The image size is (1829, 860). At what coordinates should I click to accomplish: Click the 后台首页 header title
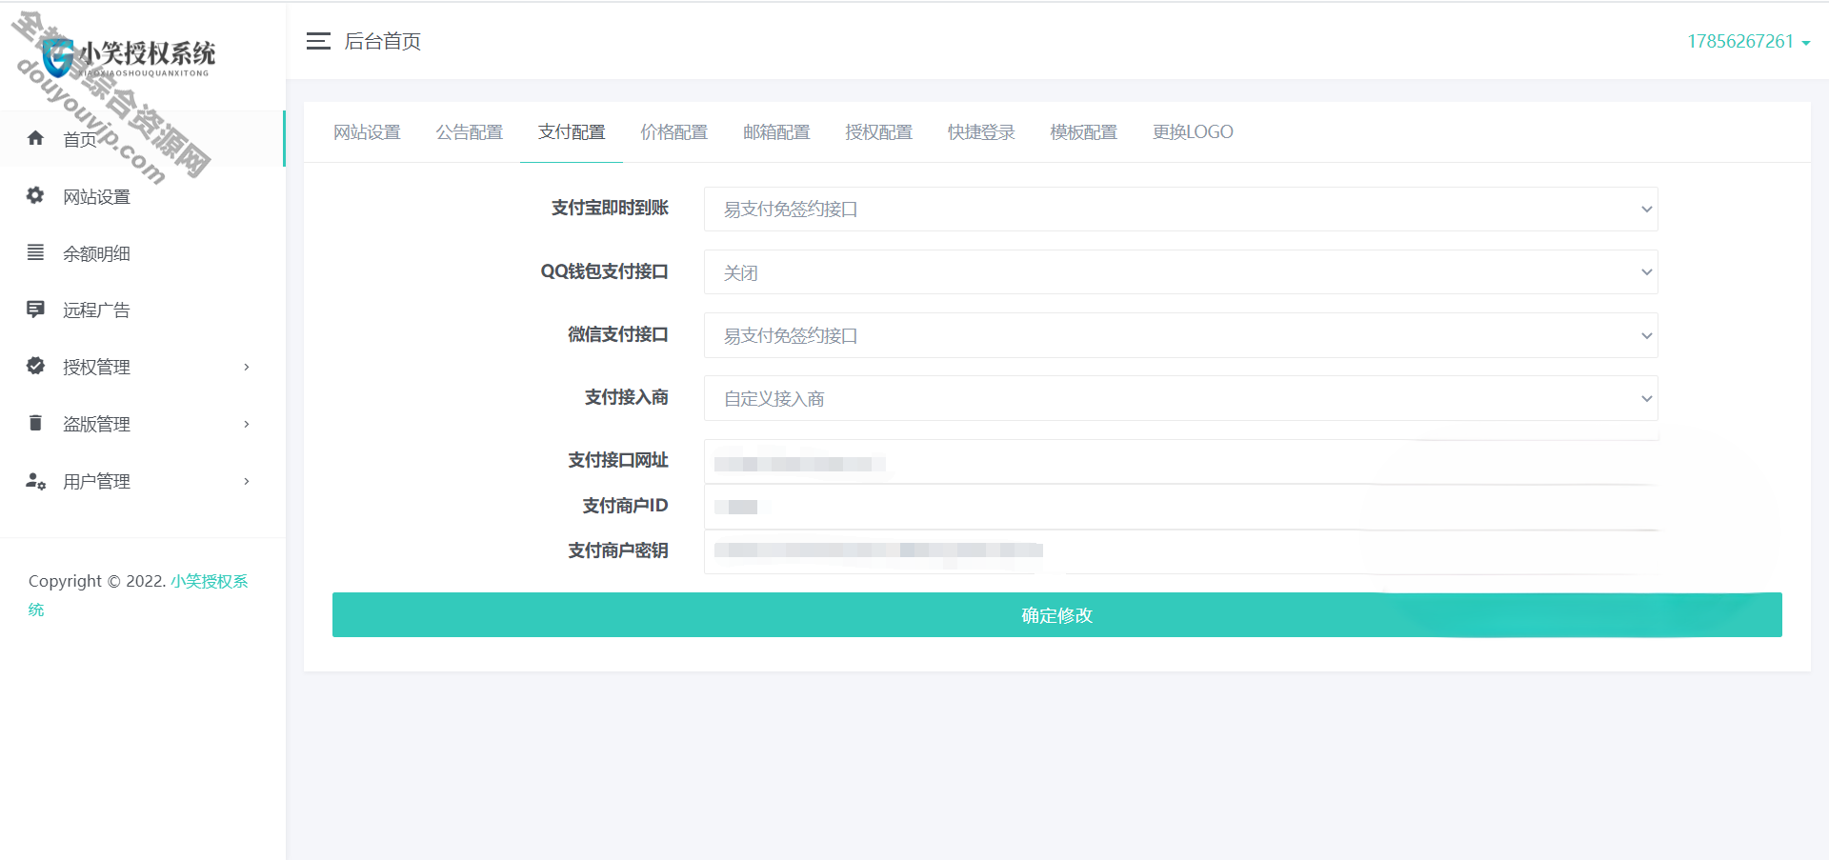382,41
